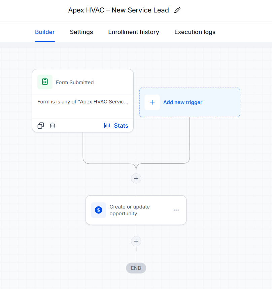
Task: Delete the Form Submitted trigger
Action: point(53,126)
